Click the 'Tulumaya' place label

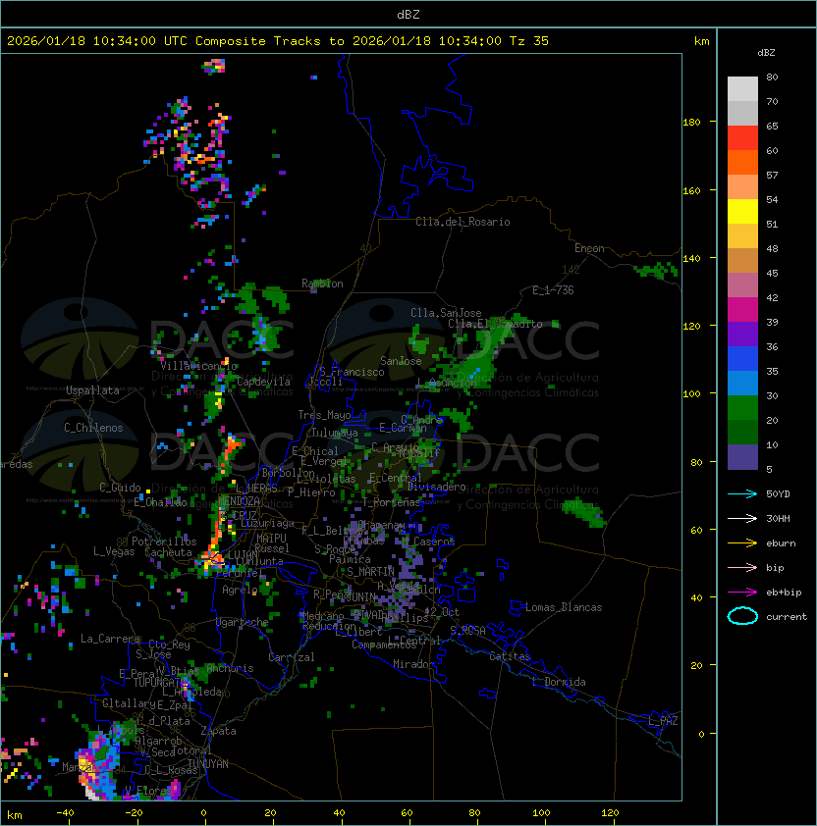pos(335,433)
